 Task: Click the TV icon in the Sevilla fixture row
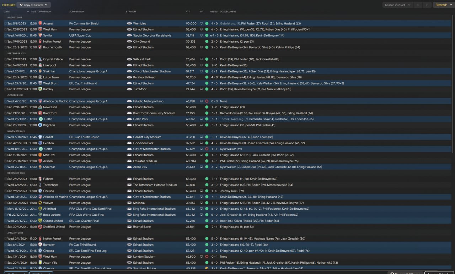pos(201,35)
